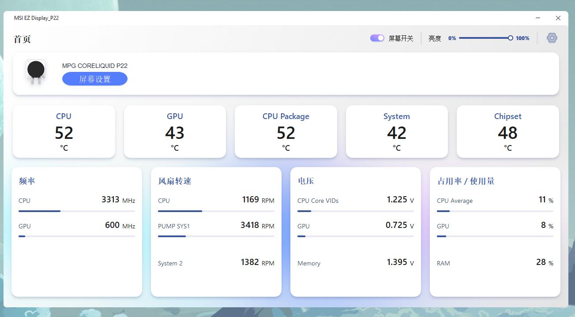This screenshot has width=575, height=317.
Task: Click the MPG CORELIQUID P22 device name
Action: click(95, 66)
